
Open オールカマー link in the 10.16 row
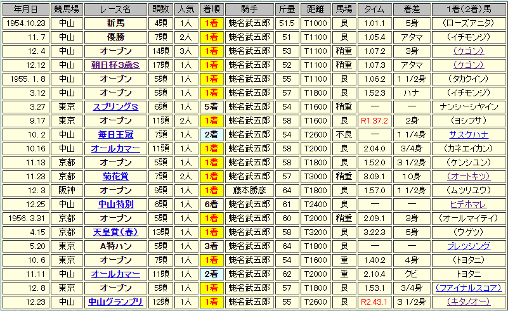click(115, 148)
